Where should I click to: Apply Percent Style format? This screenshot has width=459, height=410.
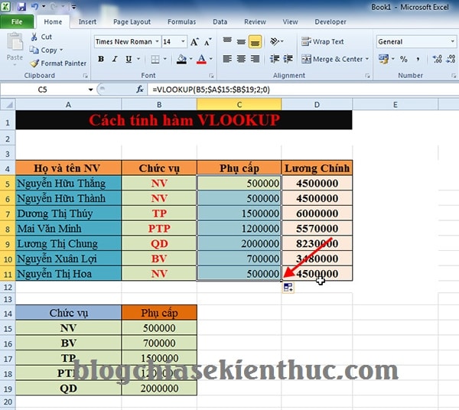[404, 59]
